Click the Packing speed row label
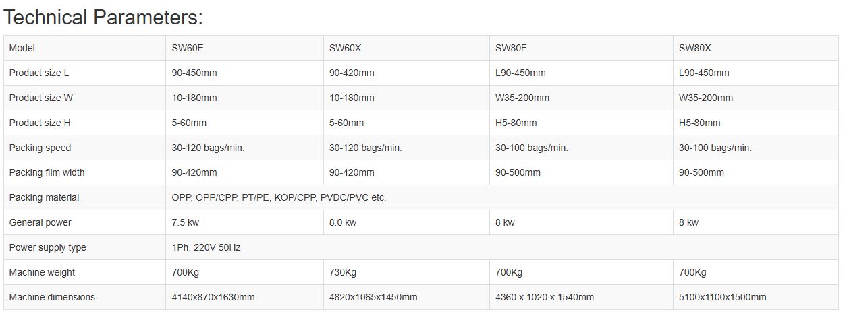 tap(84, 148)
